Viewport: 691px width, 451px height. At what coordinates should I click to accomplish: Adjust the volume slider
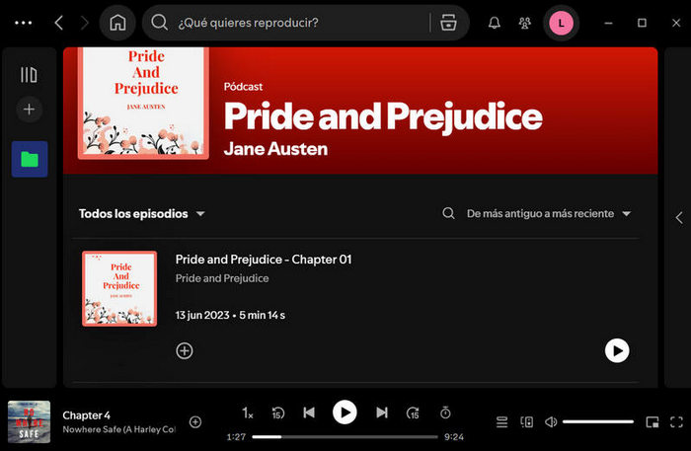[x=598, y=422]
